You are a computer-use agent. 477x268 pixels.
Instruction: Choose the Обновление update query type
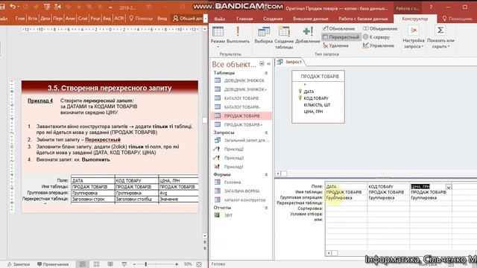(x=338, y=28)
